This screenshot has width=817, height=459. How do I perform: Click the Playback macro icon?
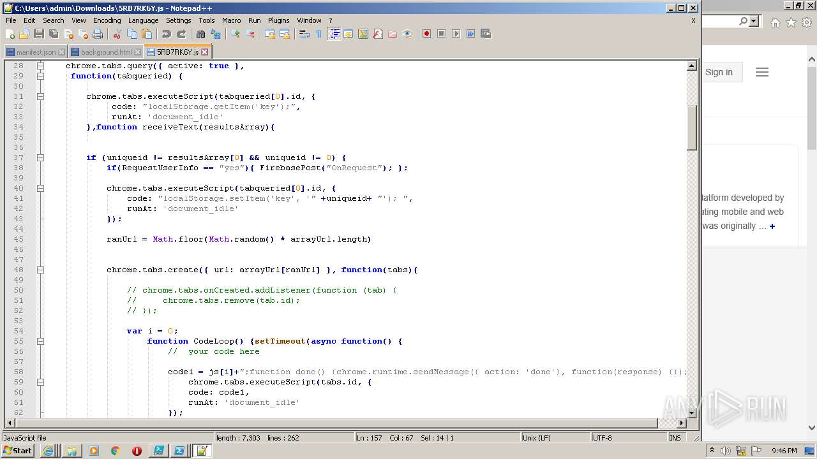coord(456,34)
